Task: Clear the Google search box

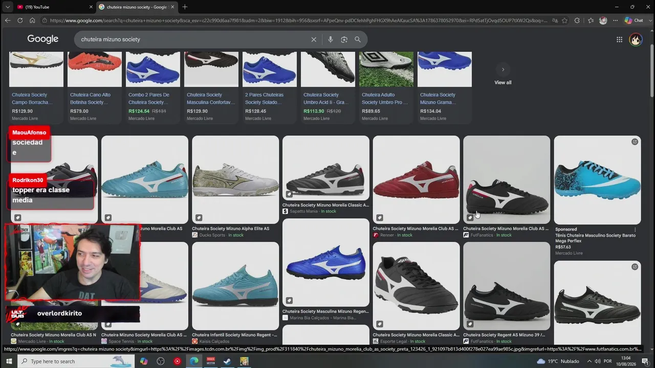Action: coord(314,39)
